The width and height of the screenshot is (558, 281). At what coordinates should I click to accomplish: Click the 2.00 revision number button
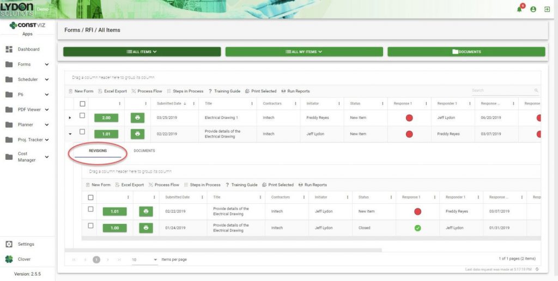(106, 117)
